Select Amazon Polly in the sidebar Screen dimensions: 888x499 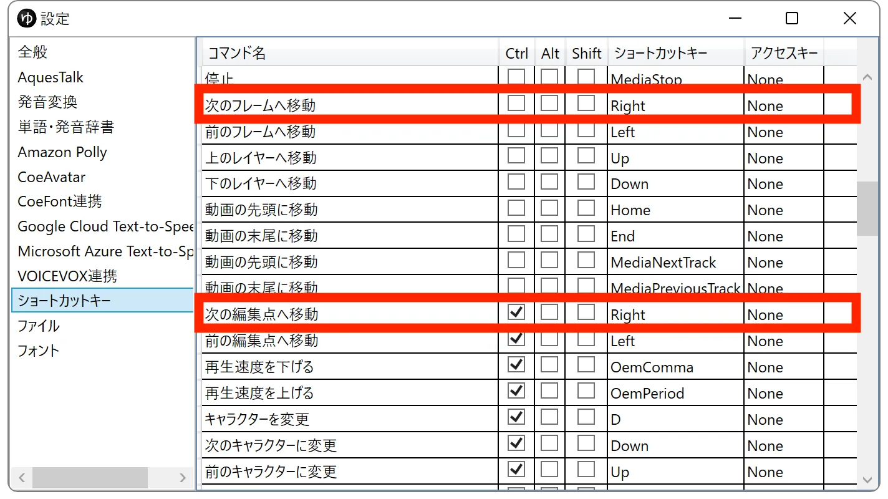(x=62, y=152)
